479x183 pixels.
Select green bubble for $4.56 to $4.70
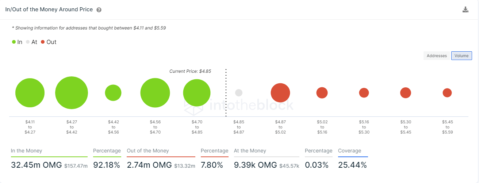click(155, 93)
